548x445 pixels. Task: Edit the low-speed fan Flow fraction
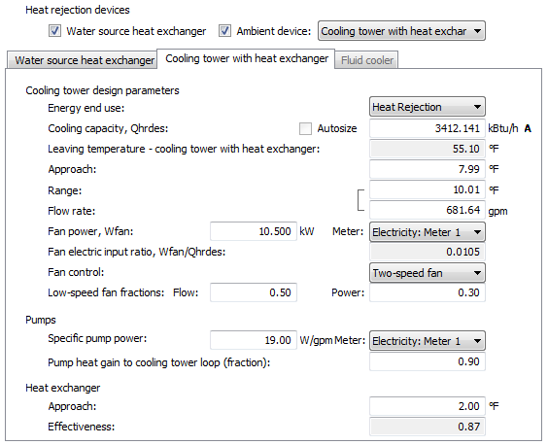click(x=254, y=292)
